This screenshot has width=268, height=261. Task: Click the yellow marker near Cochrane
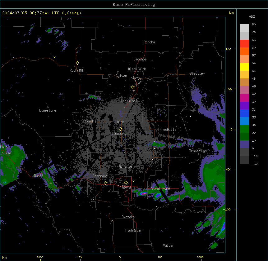pos(106,183)
